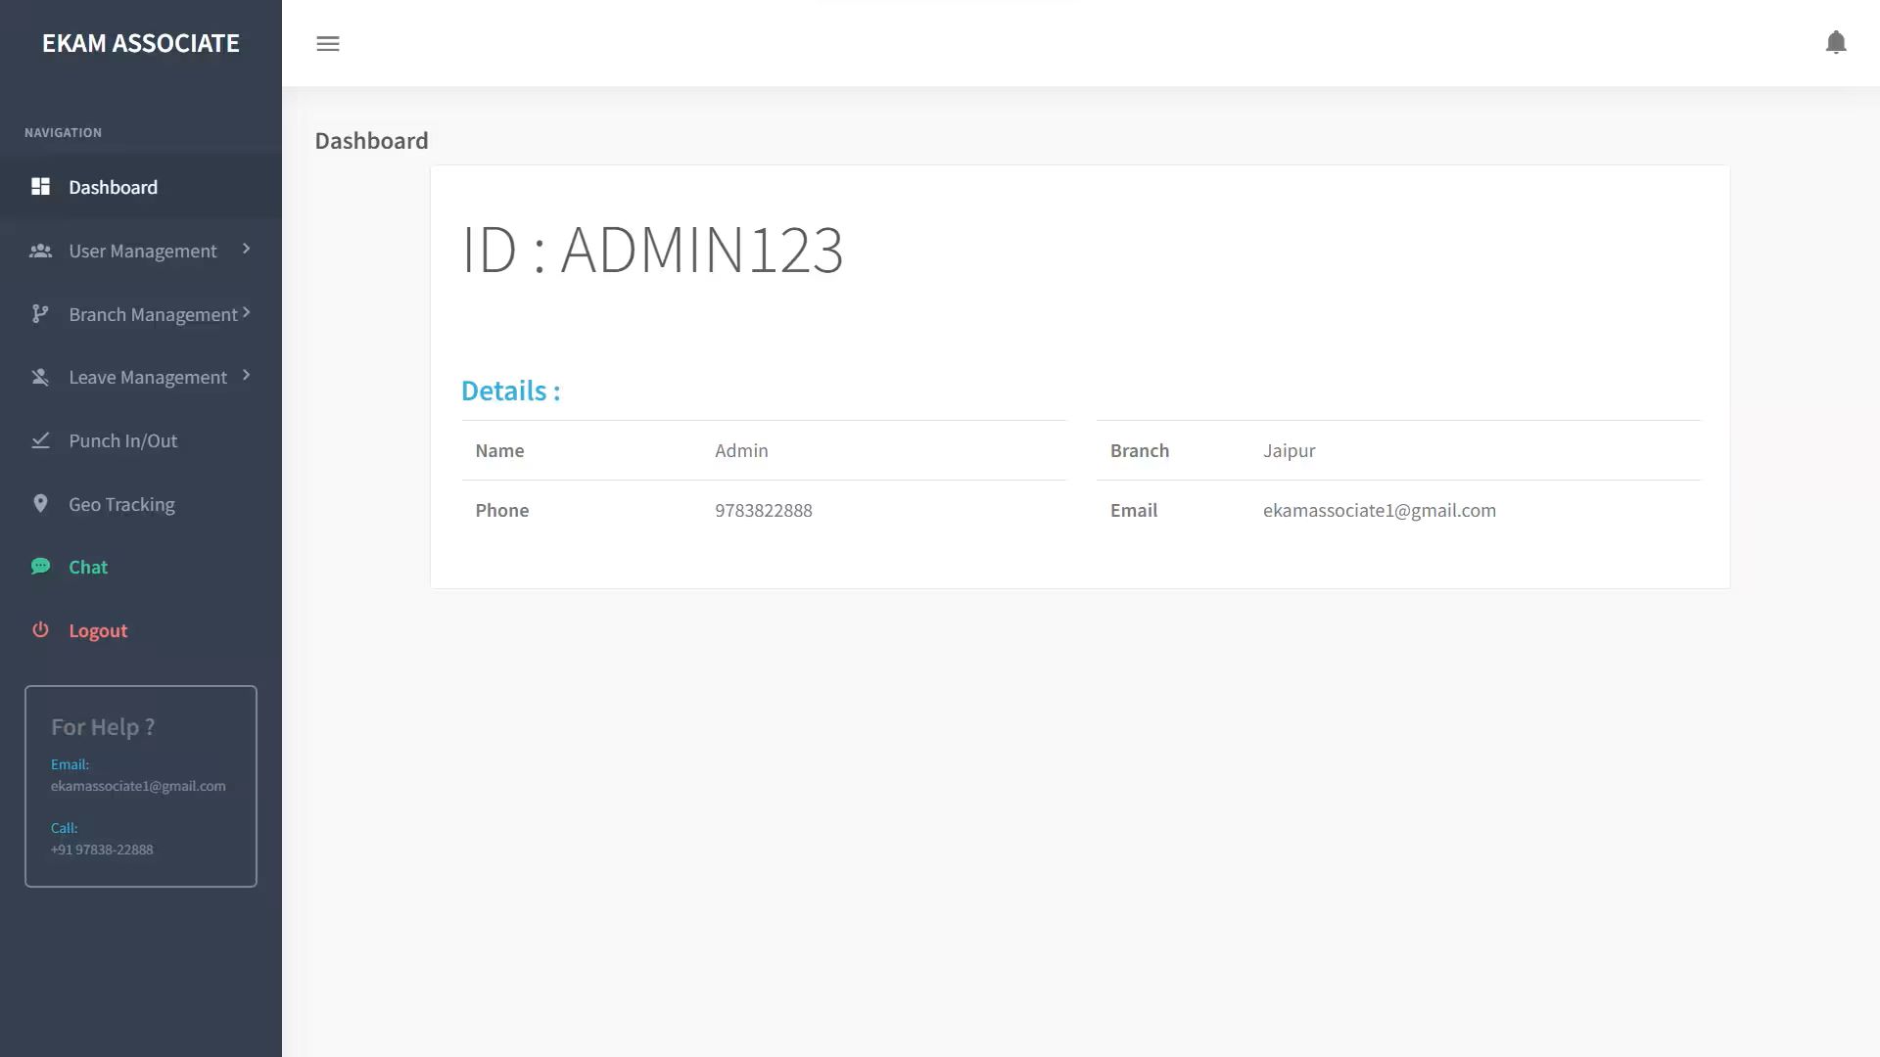Viewport: 1880px width, 1057px height.
Task: Open Chat from the navigation menu
Action: coord(87,566)
